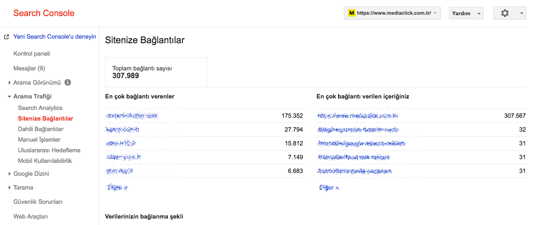Click the yellow M site favicon
542x225 pixels.
pyautogui.click(x=352, y=13)
